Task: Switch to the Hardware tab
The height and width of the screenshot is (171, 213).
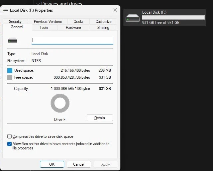Action: 73,28
